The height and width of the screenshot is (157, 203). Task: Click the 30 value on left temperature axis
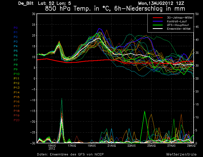point(34,14)
